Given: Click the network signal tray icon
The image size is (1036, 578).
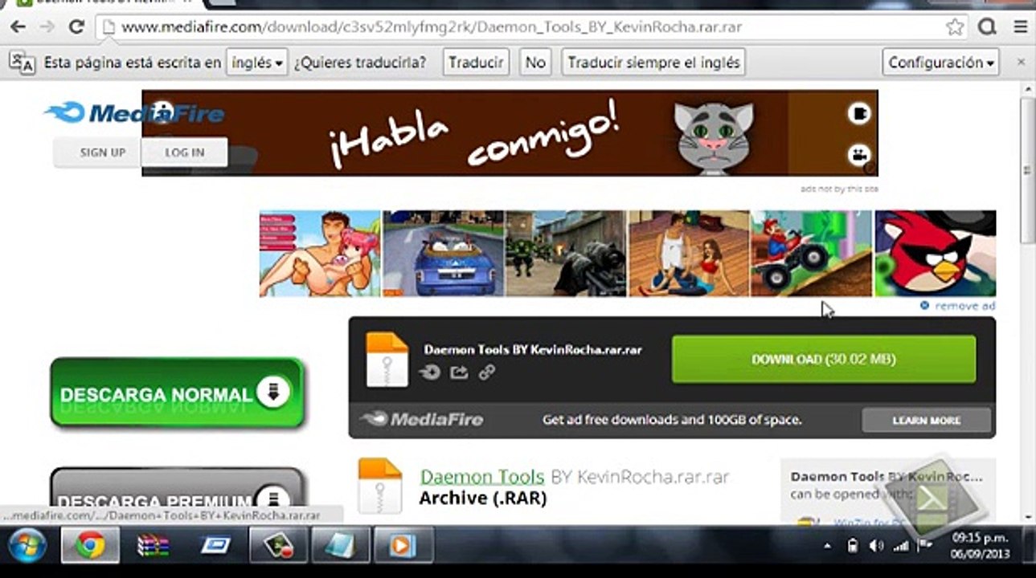Looking at the screenshot, I should tap(901, 546).
